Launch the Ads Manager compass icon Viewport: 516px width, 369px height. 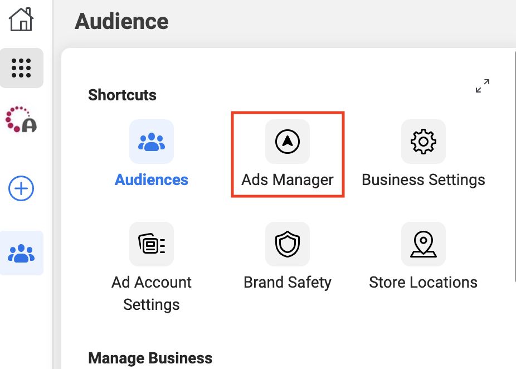[288, 142]
